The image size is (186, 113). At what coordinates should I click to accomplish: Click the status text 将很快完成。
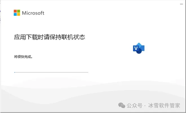point(23,57)
